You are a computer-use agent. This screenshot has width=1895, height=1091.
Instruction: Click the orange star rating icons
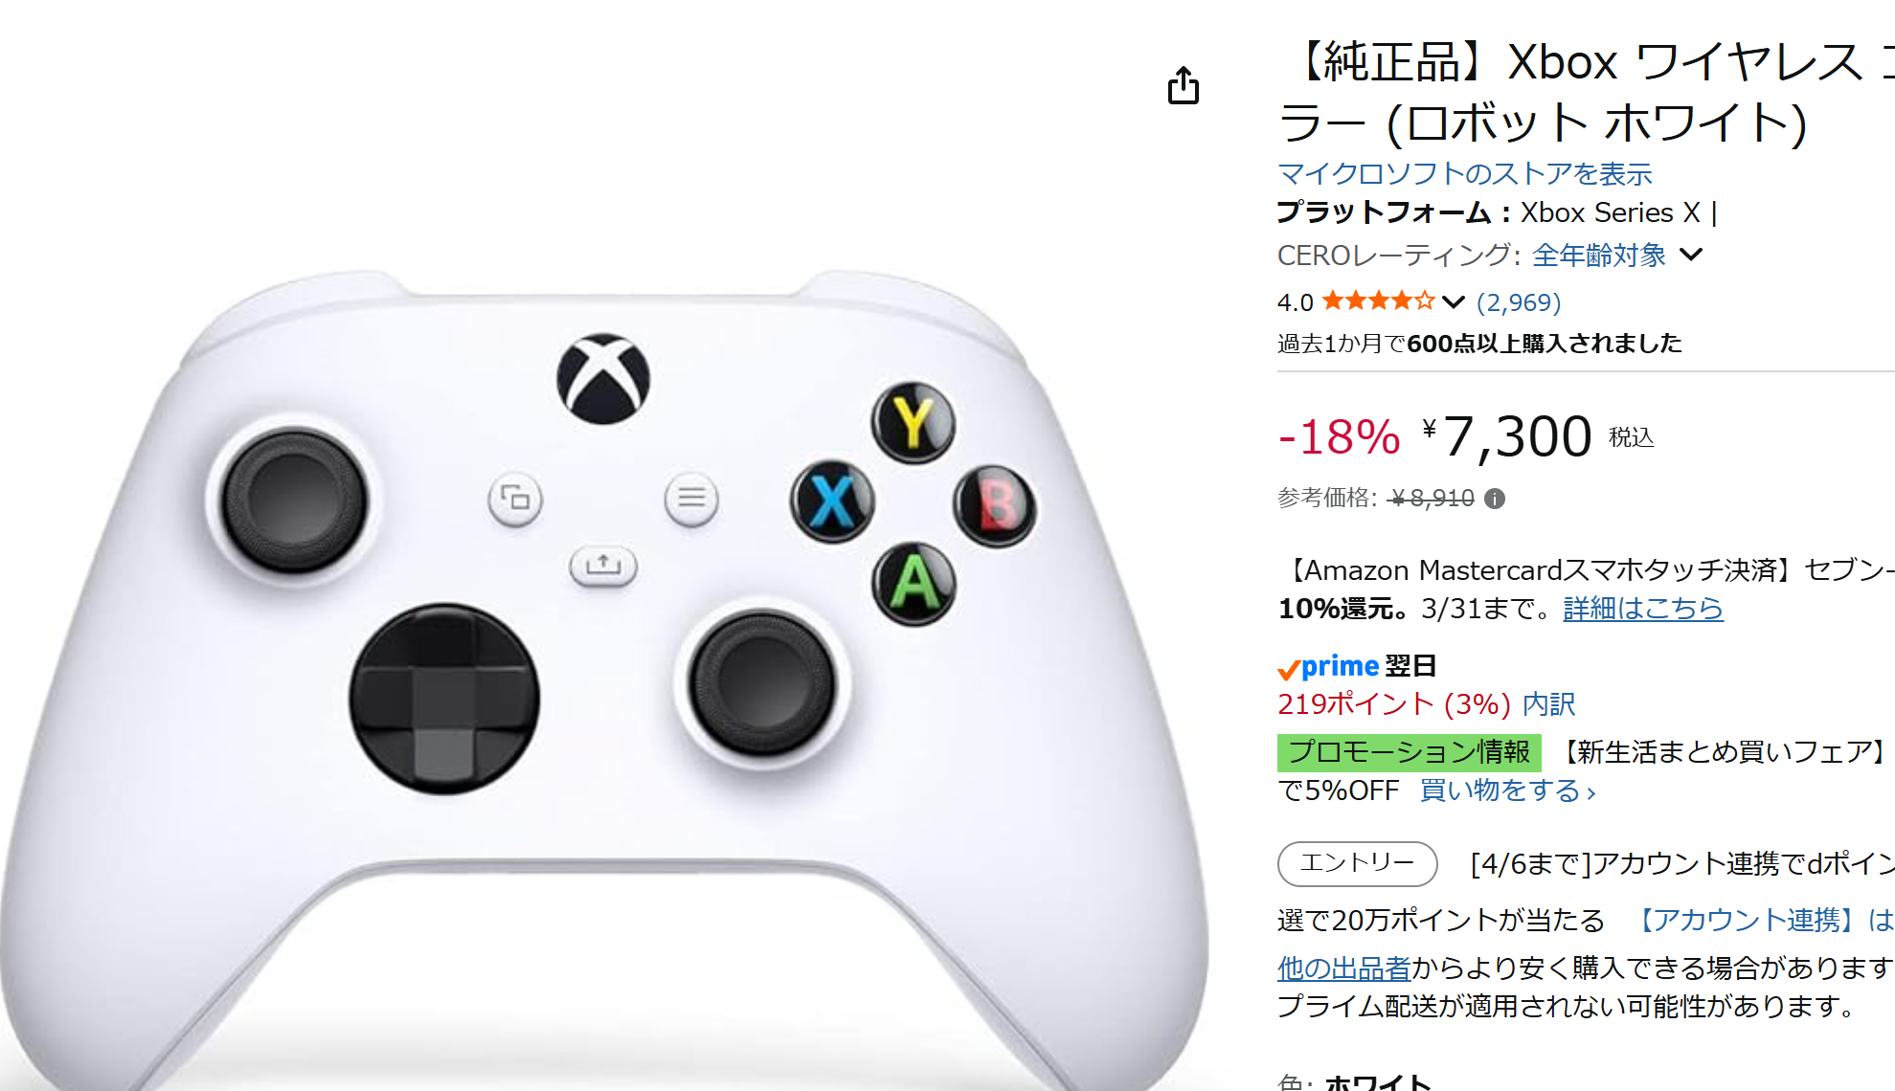click(1379, 301)
